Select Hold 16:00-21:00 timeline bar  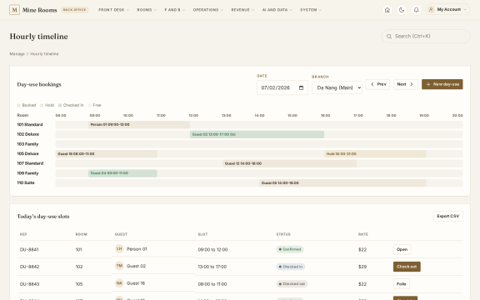[375, 154]
